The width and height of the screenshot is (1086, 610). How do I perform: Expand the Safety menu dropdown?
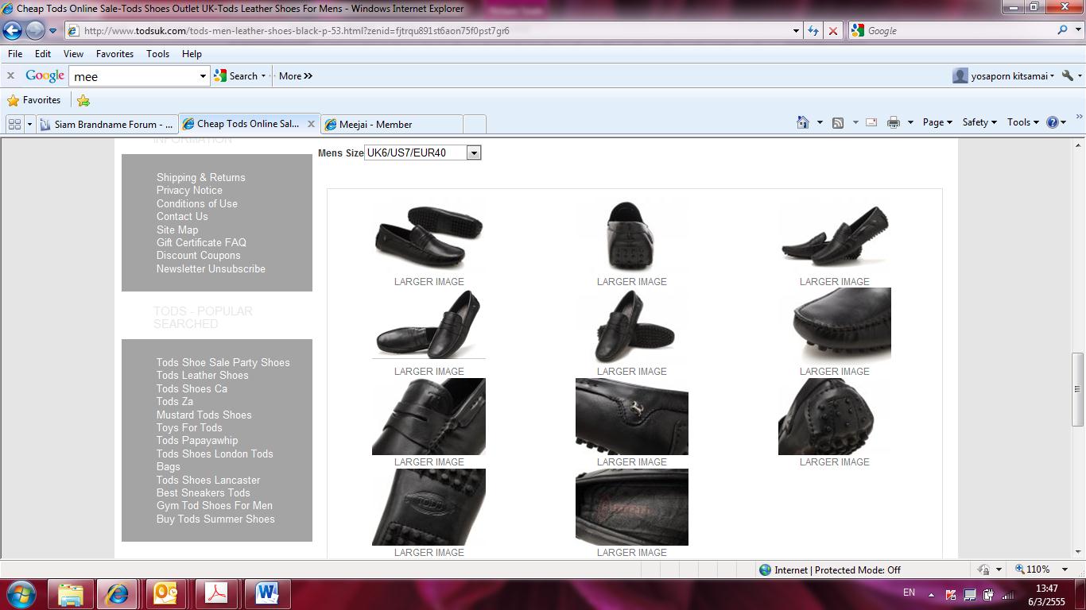[979, 122]
